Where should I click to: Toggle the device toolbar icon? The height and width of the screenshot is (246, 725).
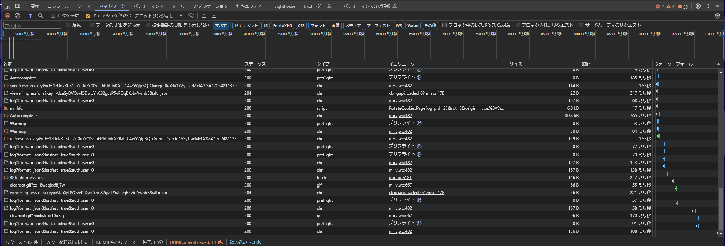click(17, 6)
